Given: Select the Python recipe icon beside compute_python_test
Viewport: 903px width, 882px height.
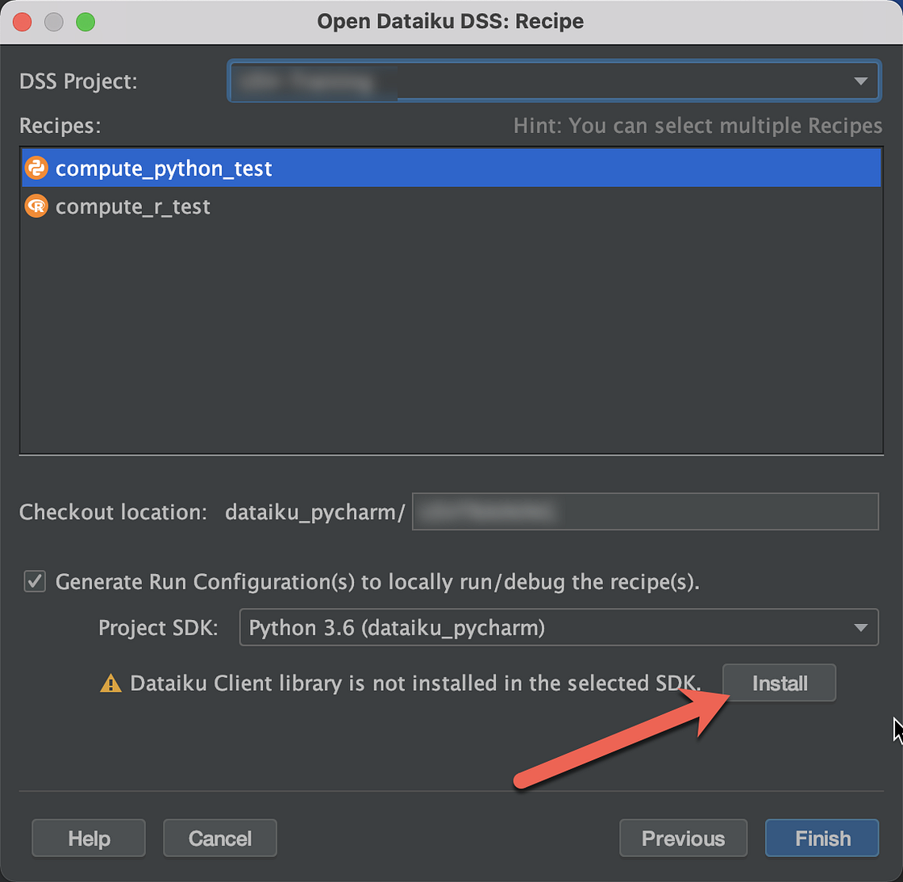Looking at the screenshot, I should pos(35,168).
